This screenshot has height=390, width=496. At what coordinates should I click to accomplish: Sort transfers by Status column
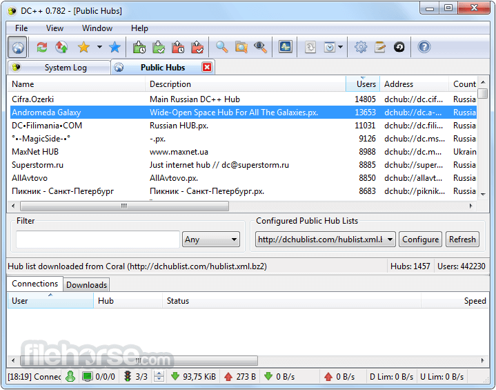[292, 301]
